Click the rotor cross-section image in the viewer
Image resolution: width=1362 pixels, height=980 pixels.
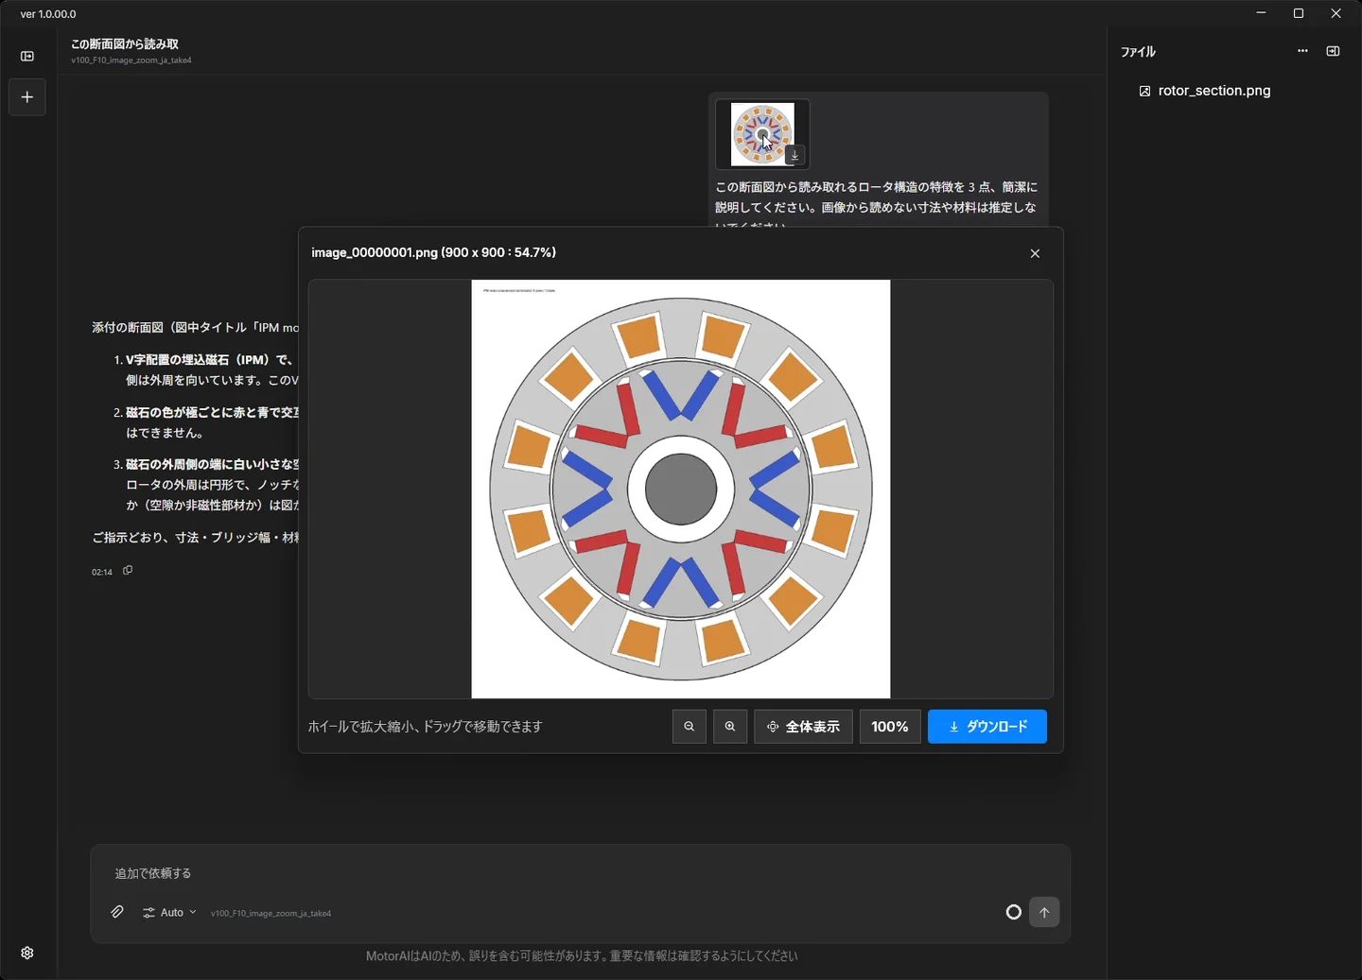tap(681, 490)
